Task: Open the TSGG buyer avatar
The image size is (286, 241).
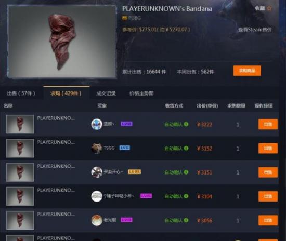Action: (x=97, y=148)
